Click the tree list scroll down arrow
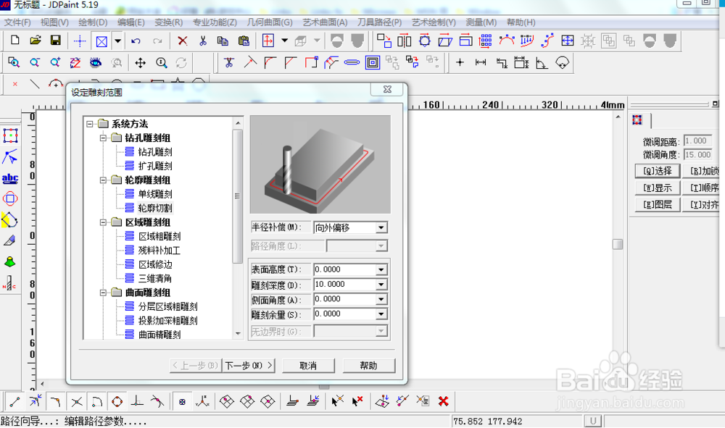Screen dimensions: 725x428 [x=238, y=333]
